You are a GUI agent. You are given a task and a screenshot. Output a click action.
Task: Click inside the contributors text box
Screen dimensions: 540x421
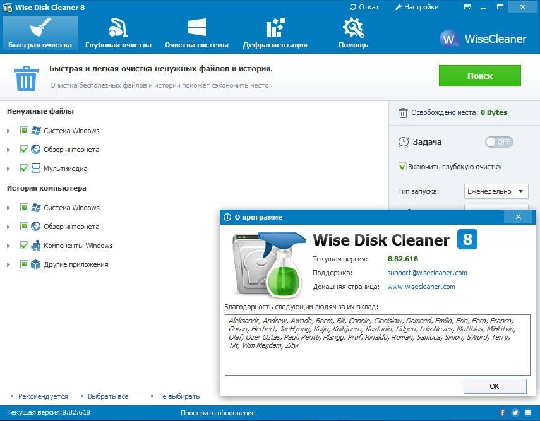[x=378, y=345]
